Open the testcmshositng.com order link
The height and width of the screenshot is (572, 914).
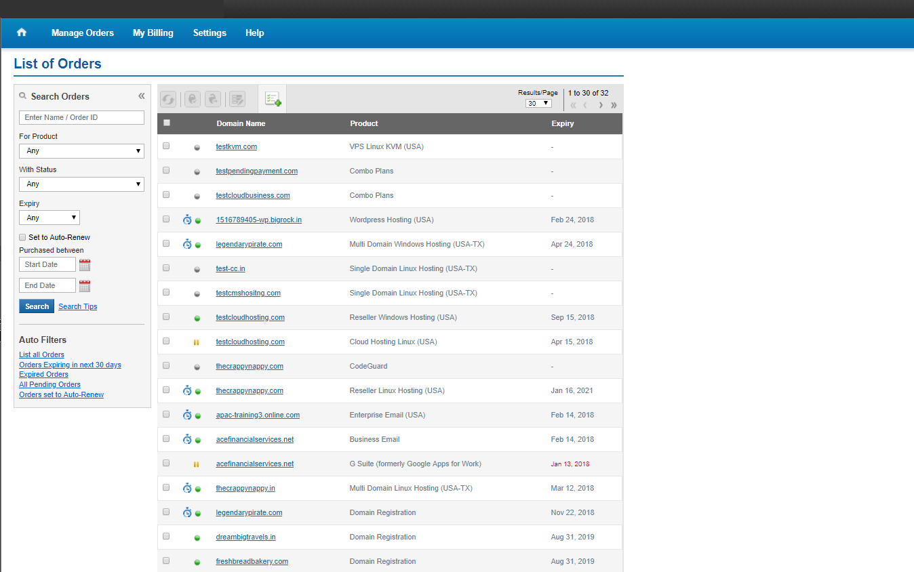(x=248, y=293)
